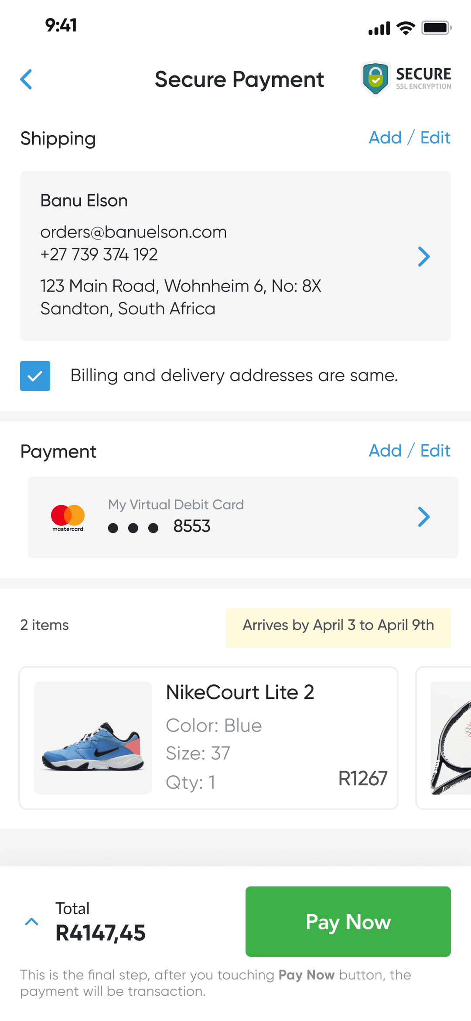Tap the NikeCourt Lite 2 shoe thumbnail
The height and width of the screenshot is (1021, 471).
coord(93,738)
